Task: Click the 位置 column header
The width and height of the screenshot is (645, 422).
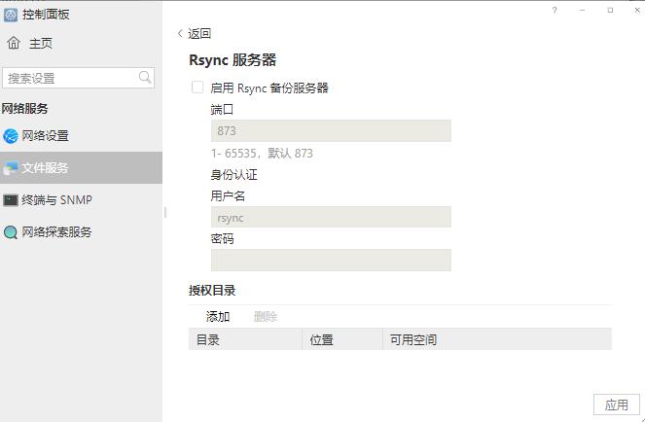Action: tap(342, 339)
